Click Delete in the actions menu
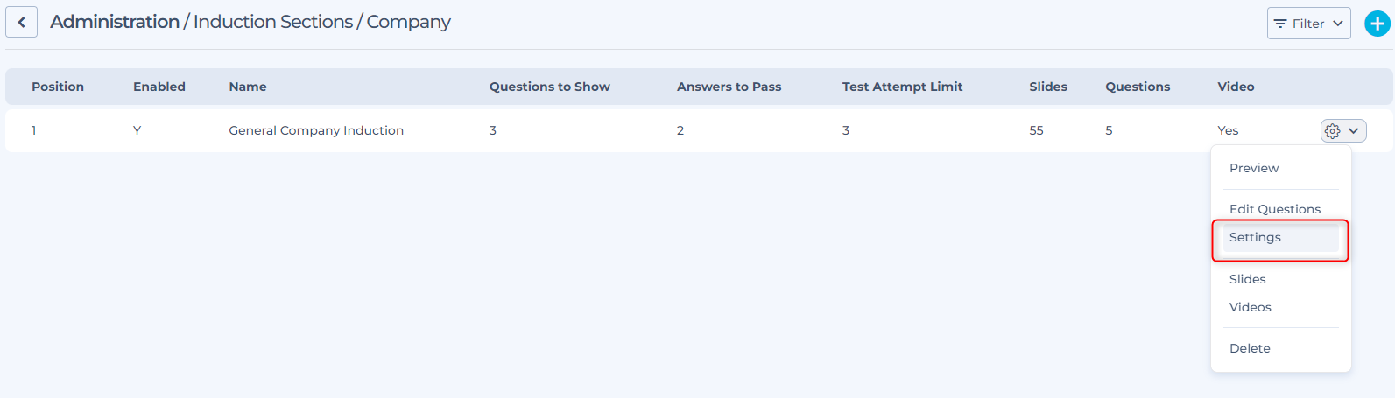Screen dimensions: 1395x398 [x=1250, y=348]
